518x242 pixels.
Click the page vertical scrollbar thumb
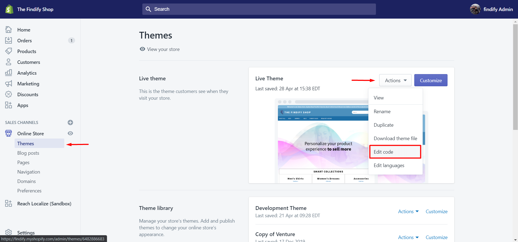tap(515, 77)
